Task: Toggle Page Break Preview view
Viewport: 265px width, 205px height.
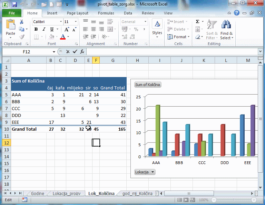Action: (193, 200)
